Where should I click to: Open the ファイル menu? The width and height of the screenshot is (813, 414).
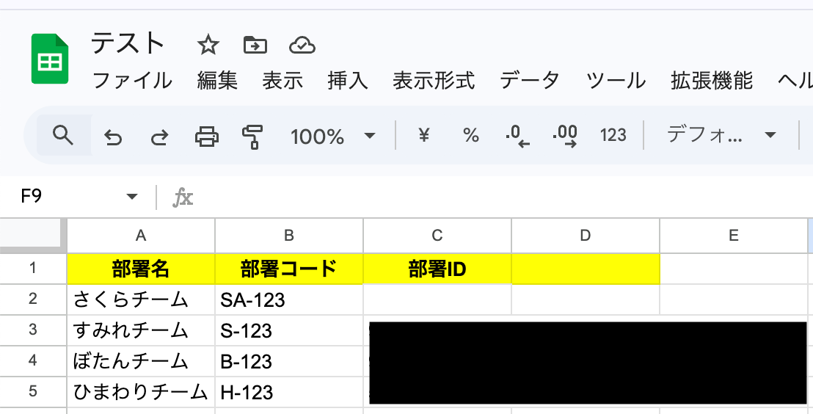132,81
